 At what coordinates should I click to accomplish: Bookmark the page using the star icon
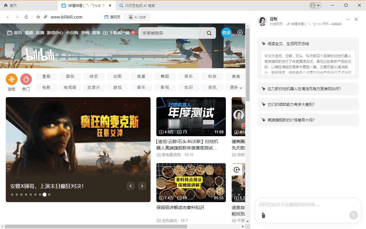38,17
